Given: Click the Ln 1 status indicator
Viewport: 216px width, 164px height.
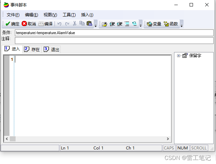Looking at the screenshot, I should (x=65, y=148).
